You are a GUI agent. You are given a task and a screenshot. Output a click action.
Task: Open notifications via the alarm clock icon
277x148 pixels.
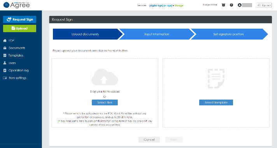[x=223, y=5]
